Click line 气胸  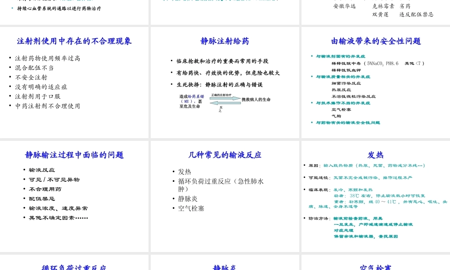tap(336, 116)
